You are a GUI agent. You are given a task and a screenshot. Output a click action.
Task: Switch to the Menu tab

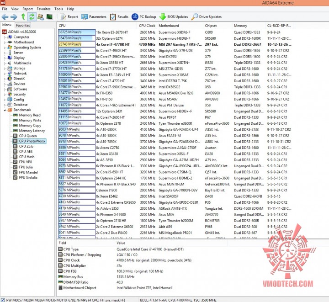[x=7, y=25]
